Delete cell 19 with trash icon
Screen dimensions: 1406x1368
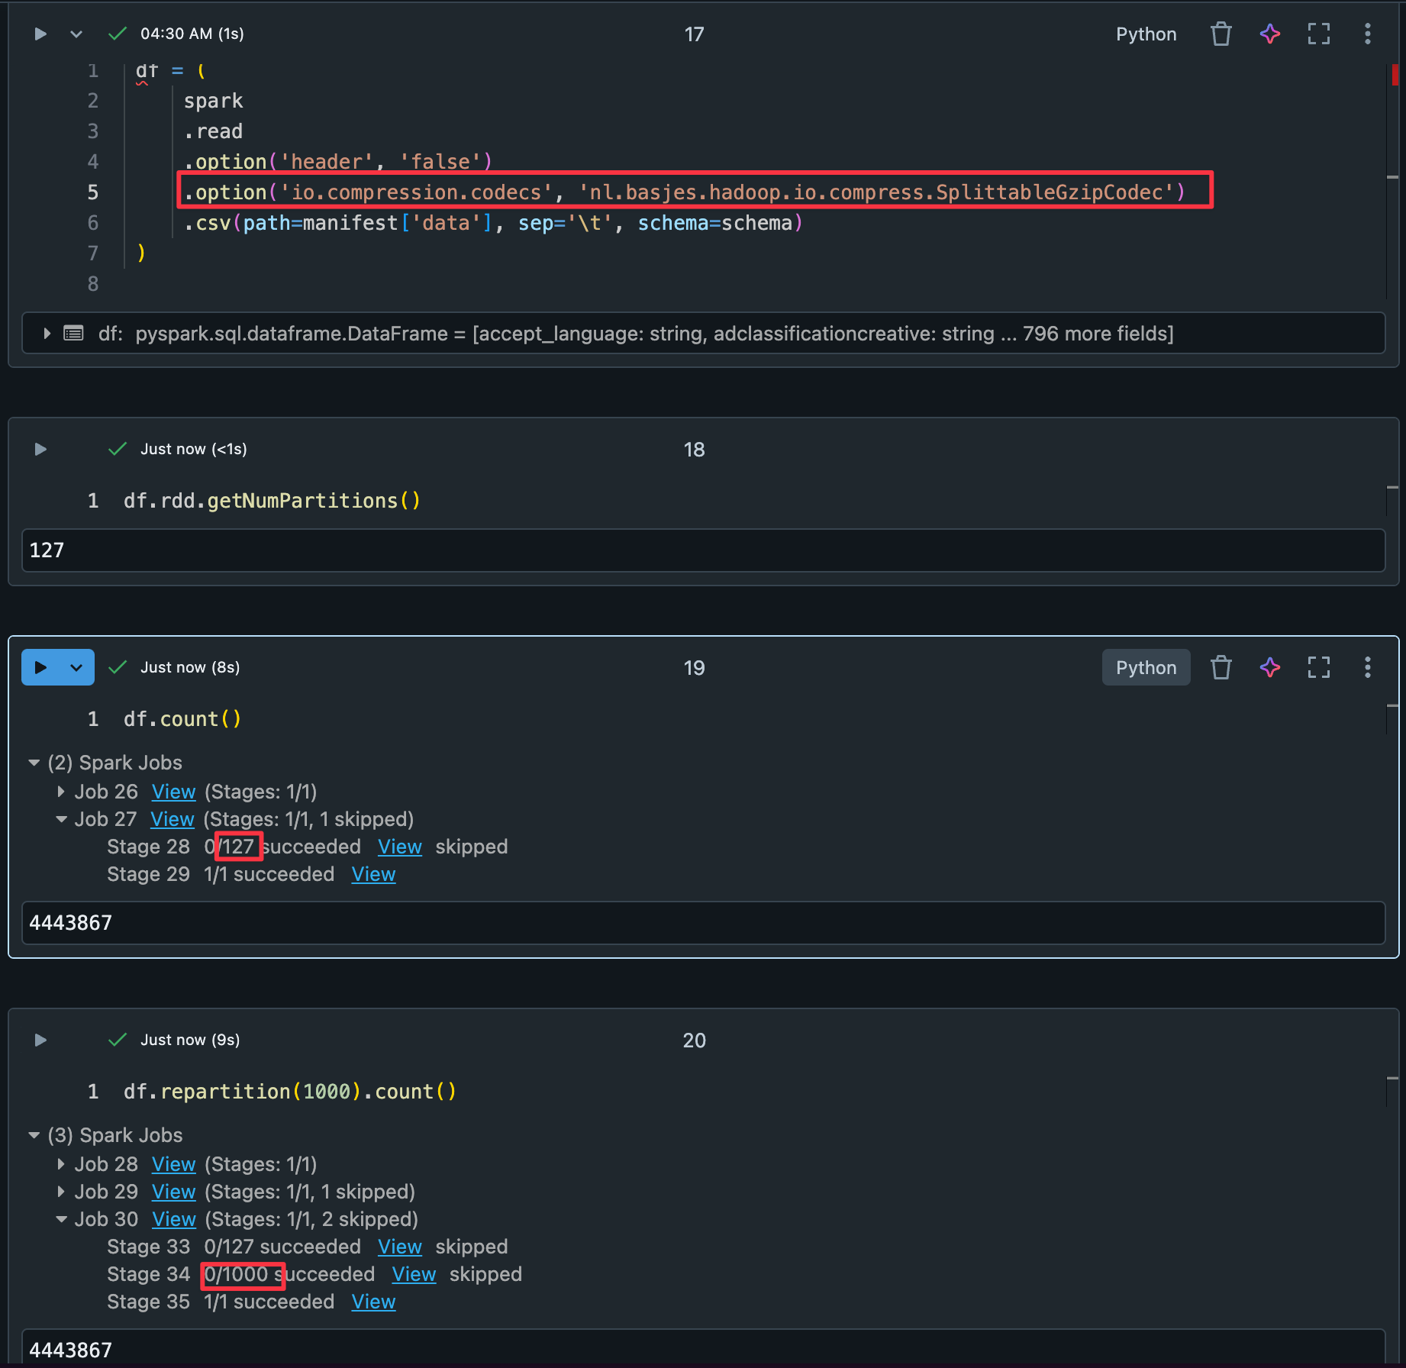tap(1221, 667)
